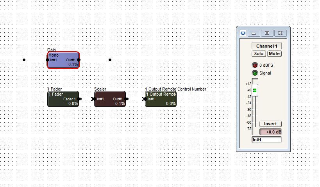
Task: Click the +0.0 dB gain value field
Action: (x=270, y=132)
